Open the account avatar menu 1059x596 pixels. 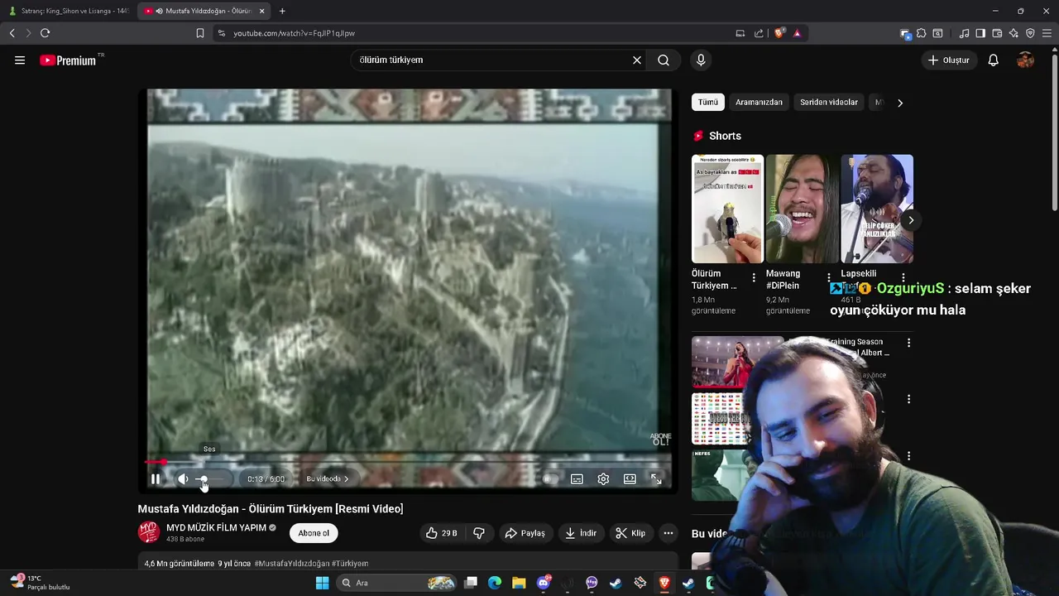pos(1025,60)
